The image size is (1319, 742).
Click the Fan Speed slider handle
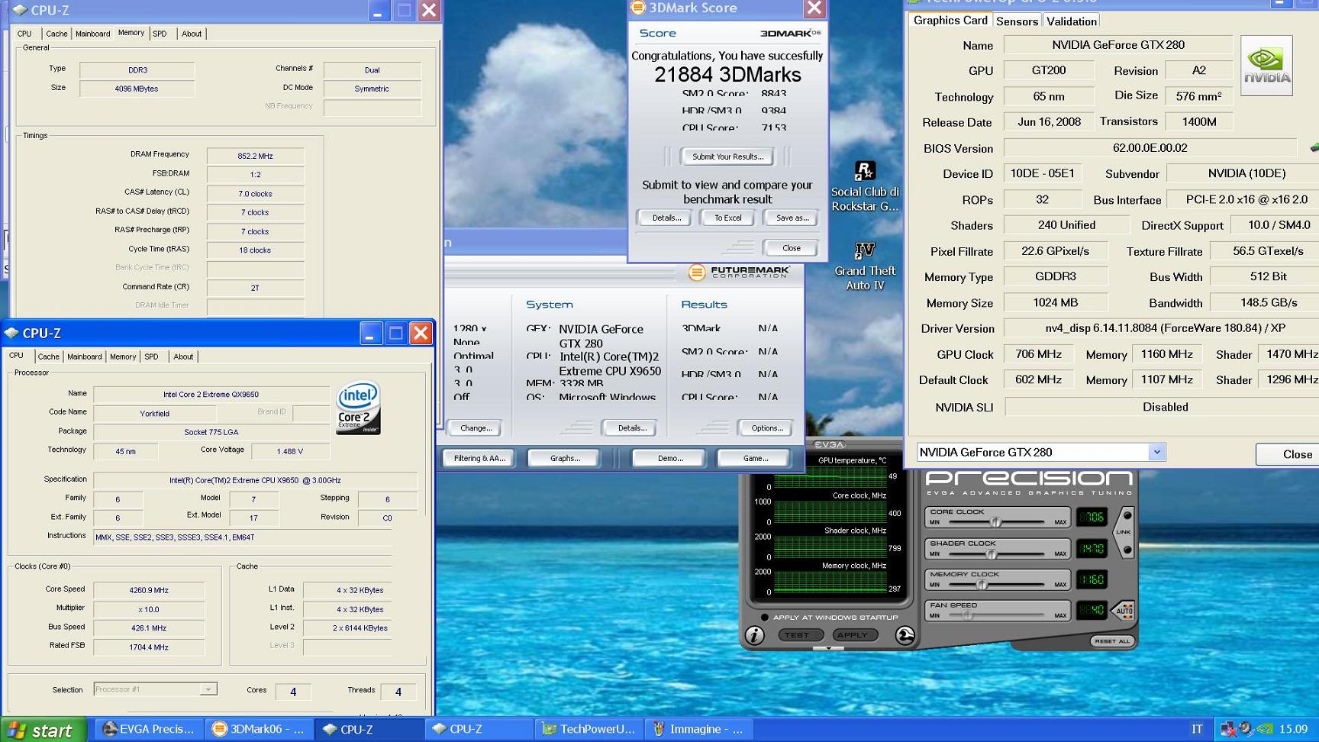[967, 615]
